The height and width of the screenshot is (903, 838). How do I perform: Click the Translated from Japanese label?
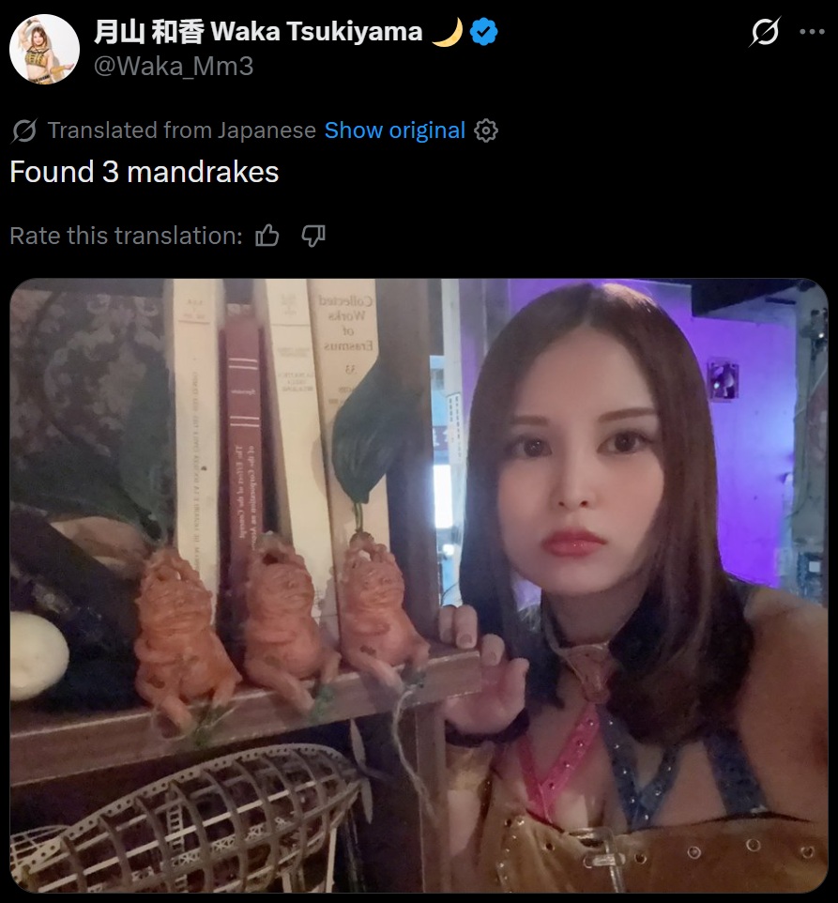(x=182, y=130)
